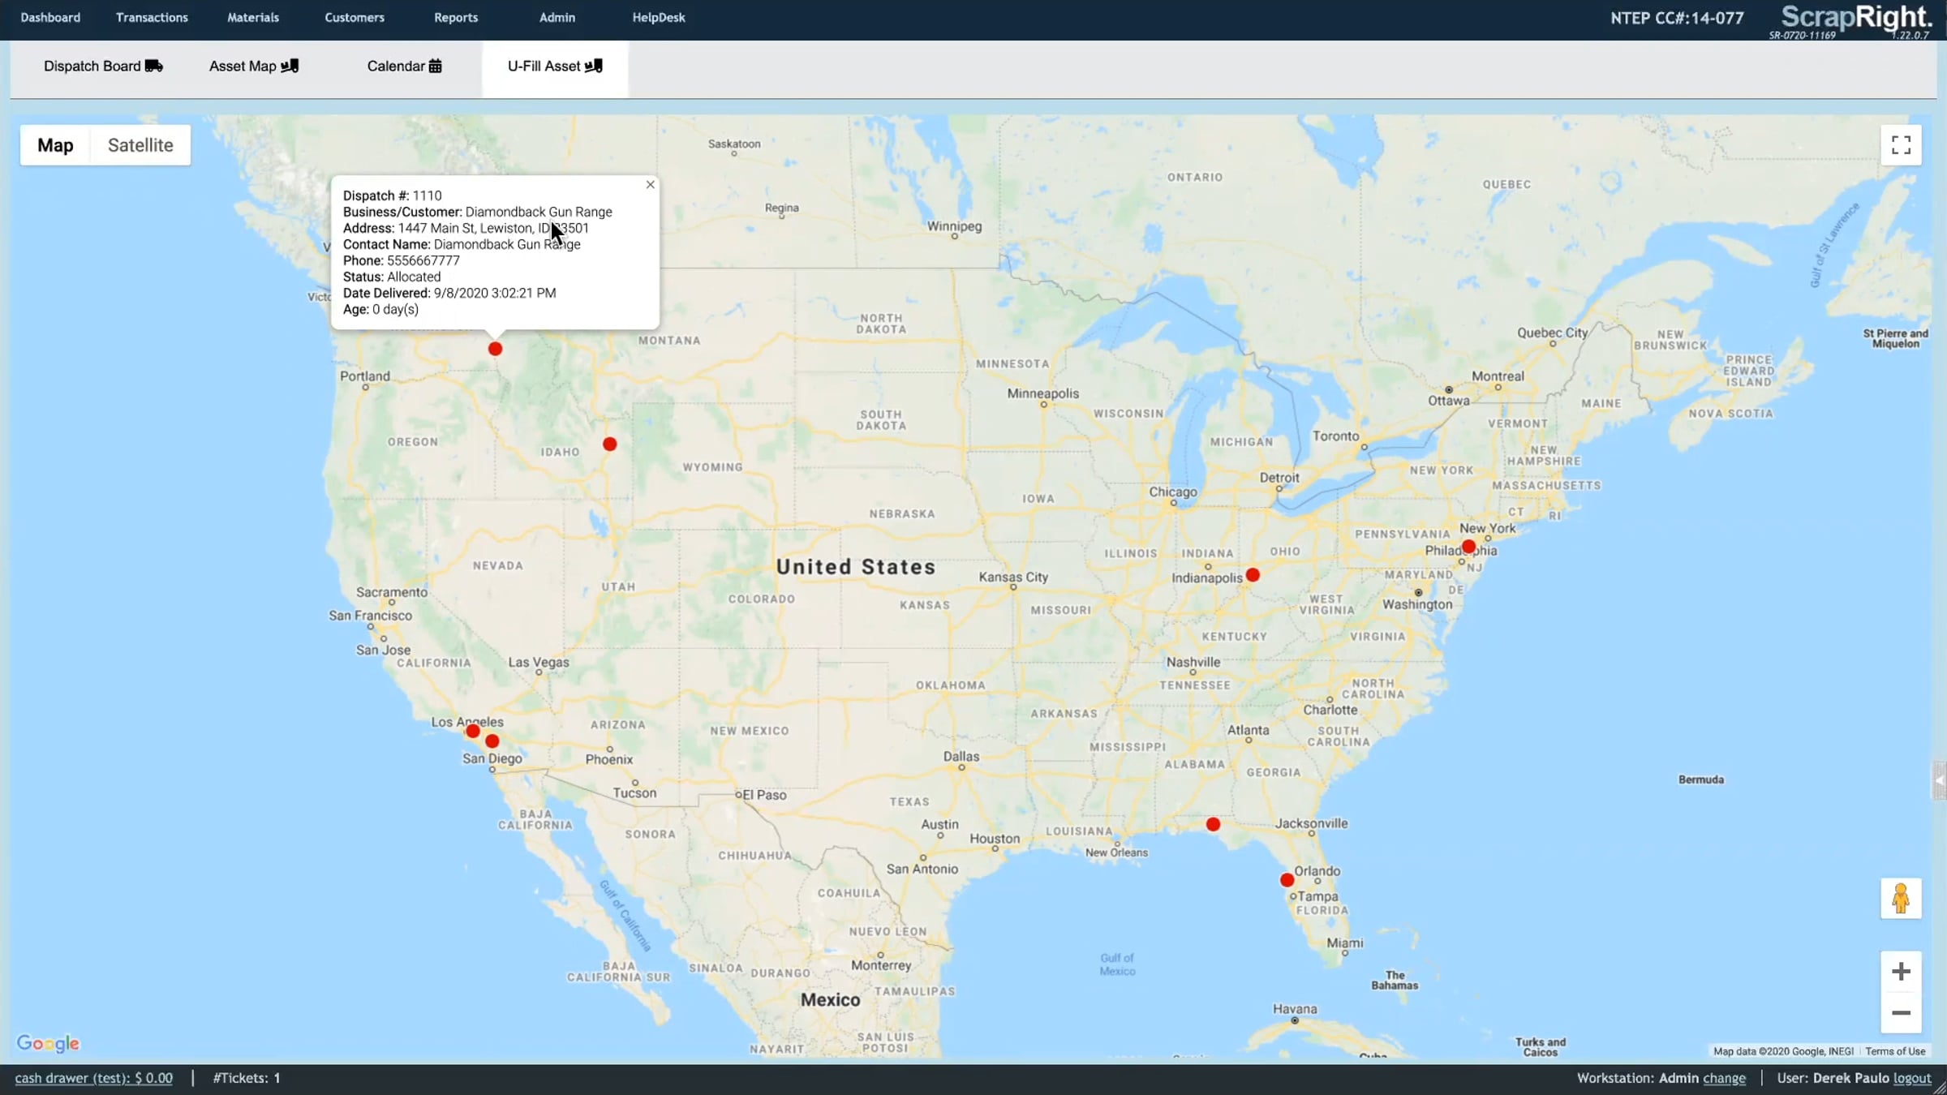This screenshot has height=1095, width=1947.
Task: Open the Admin menu
Action: tap(557, 18)
